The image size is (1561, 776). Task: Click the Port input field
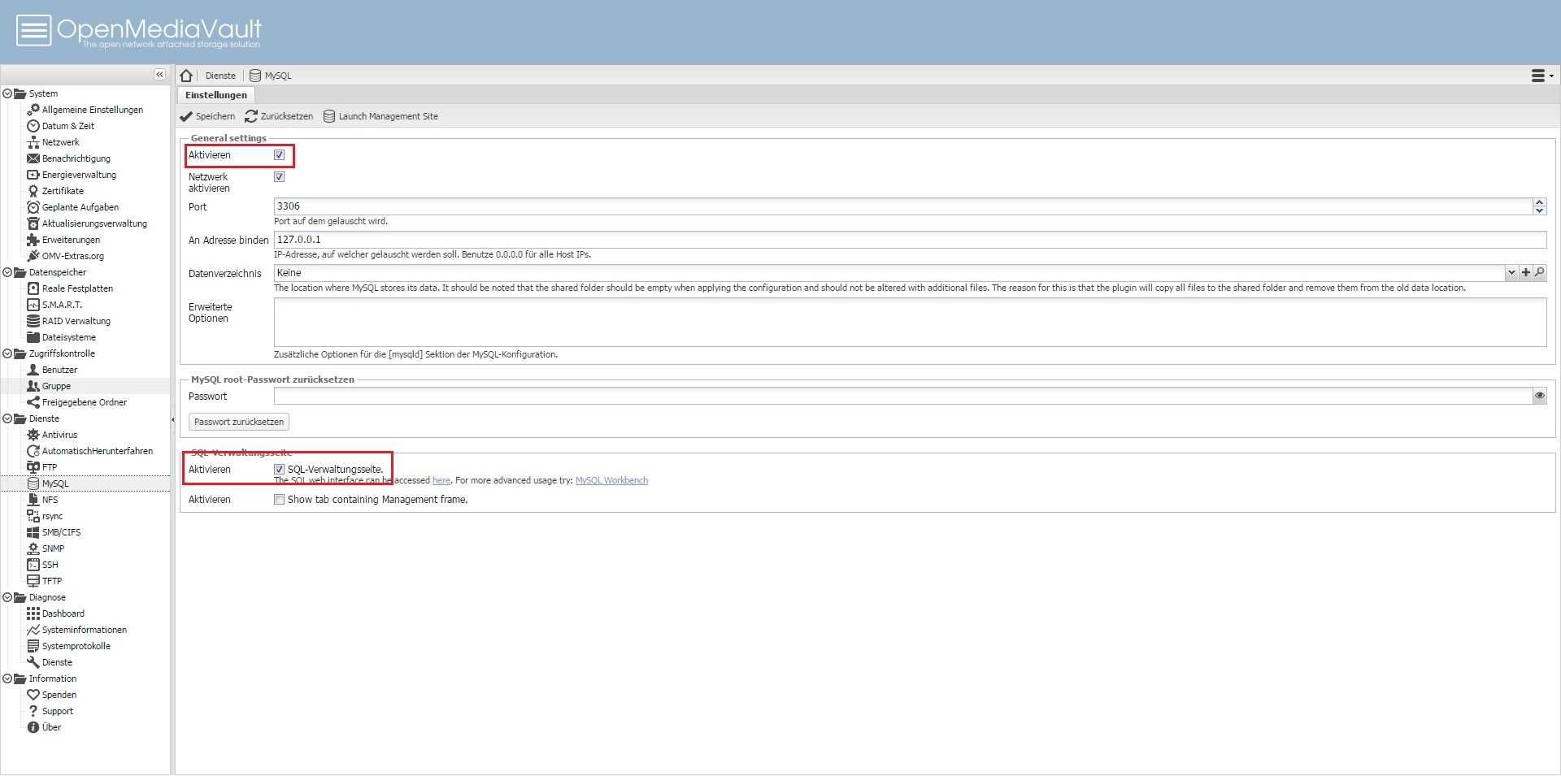tap(902, 206)
